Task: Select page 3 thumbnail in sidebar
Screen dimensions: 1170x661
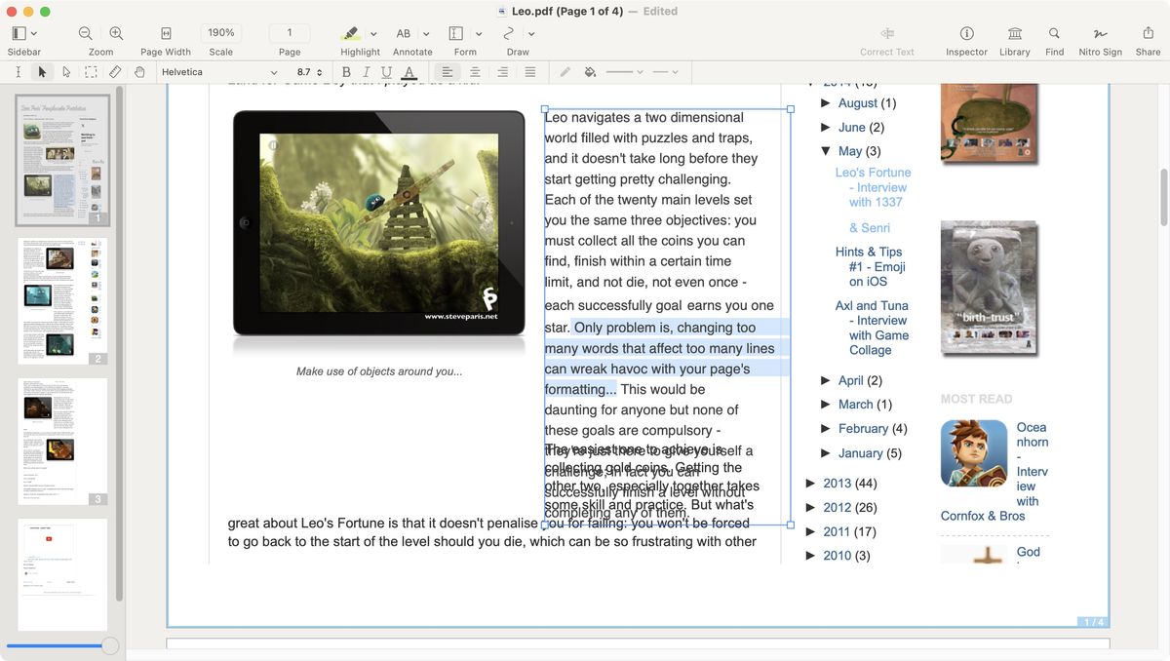Action: (x=62, y=439)
